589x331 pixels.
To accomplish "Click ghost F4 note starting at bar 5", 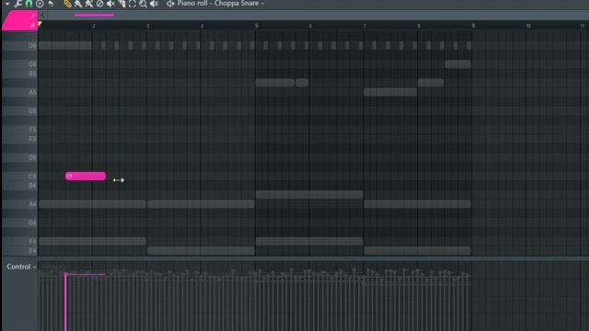I will [309, 241].
